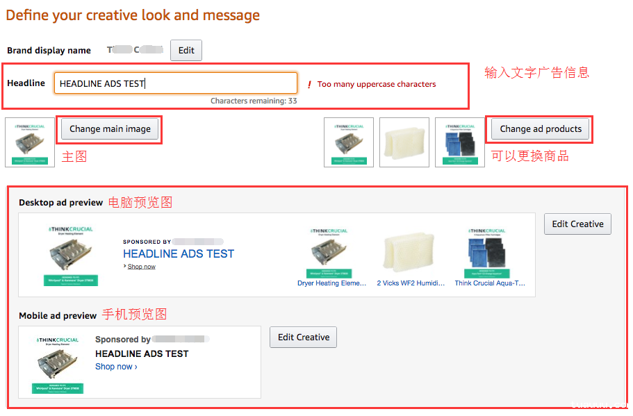Open the Shop now link in desktop preview
The height and width of the screenshot is (416, 633).
click(141, 267)
